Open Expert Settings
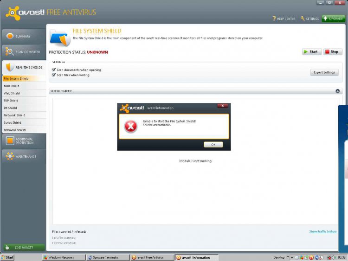348x261 pixels. [x=324, y=72]
